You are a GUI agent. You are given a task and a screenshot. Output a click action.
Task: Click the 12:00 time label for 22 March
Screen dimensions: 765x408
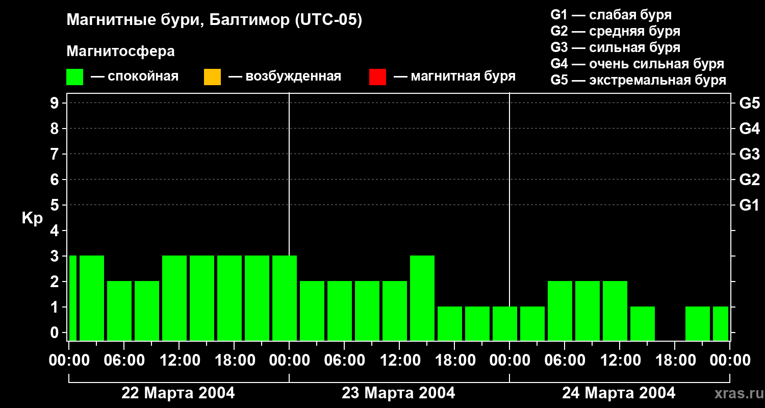(181, 361)
